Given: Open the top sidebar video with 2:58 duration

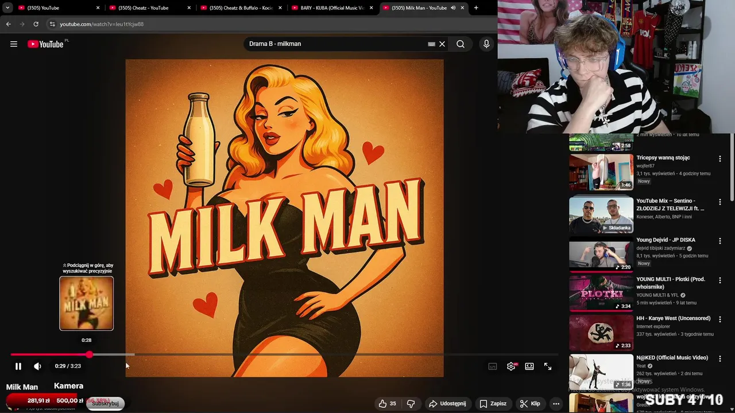Looking at the screenshot, I should (601, 142).
